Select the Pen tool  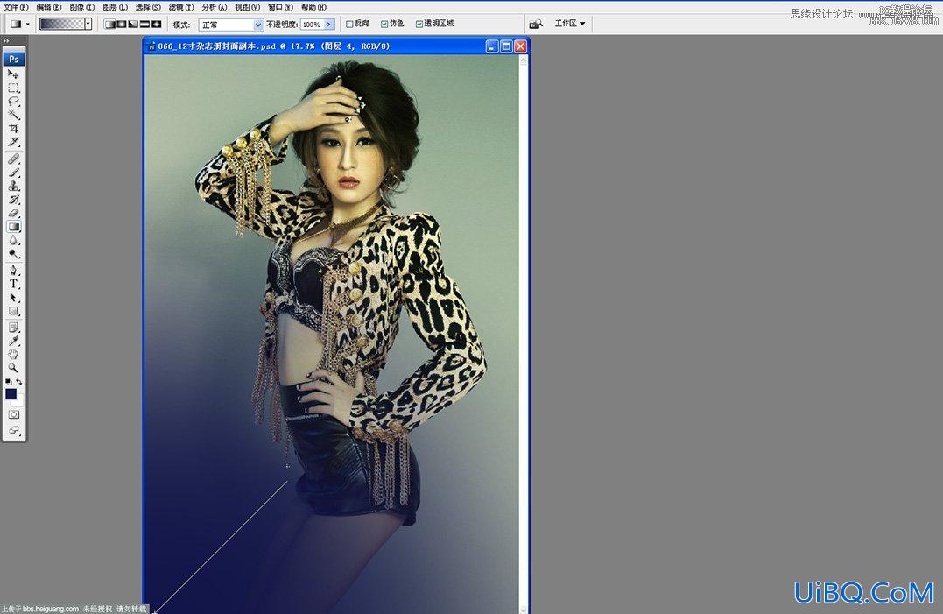point(13,270)
